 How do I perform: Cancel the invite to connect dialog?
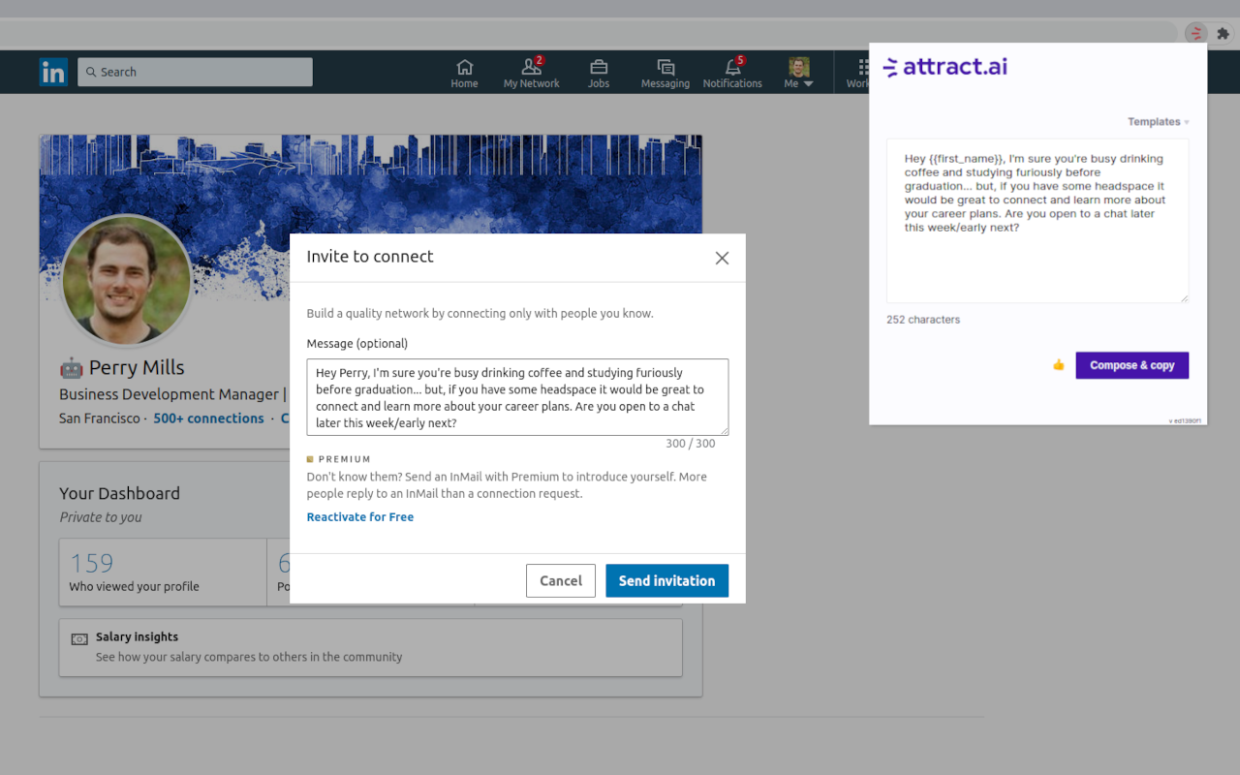(560, 580)
